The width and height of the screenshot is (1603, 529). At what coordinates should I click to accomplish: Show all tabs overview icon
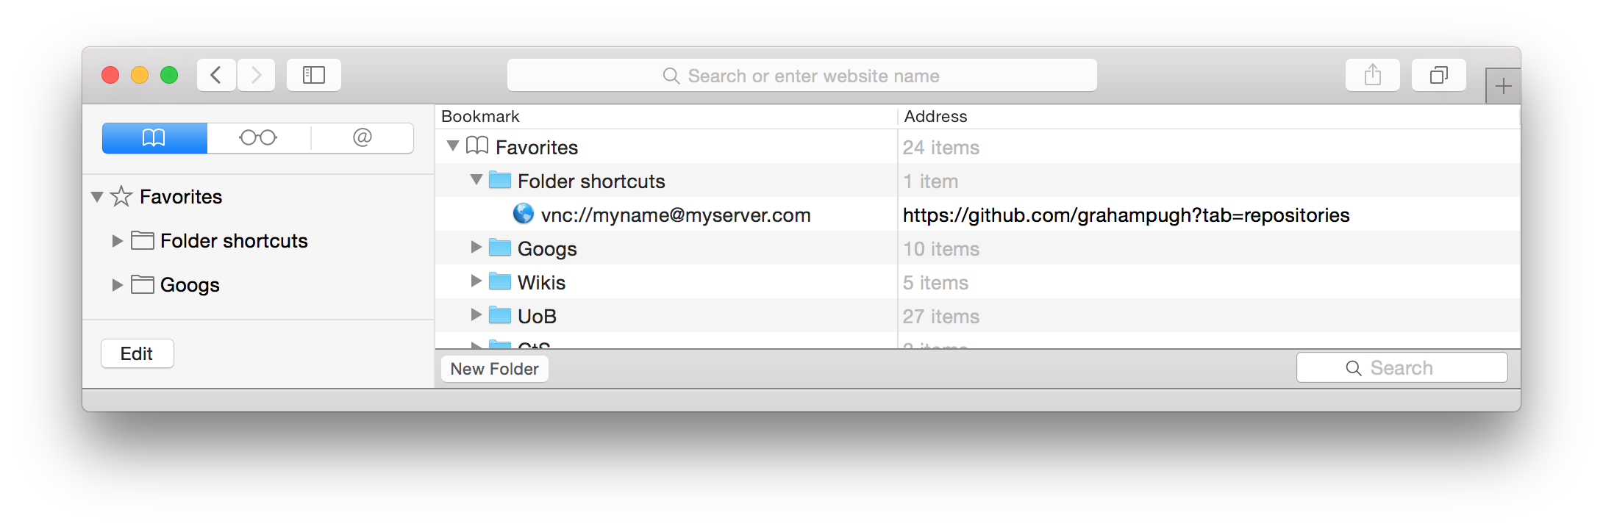(1439, 75)
